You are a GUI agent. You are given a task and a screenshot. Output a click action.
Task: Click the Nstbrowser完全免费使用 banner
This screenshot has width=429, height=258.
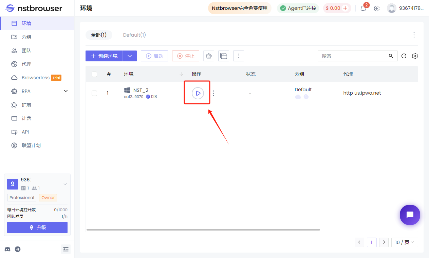(x=240, y=8)
